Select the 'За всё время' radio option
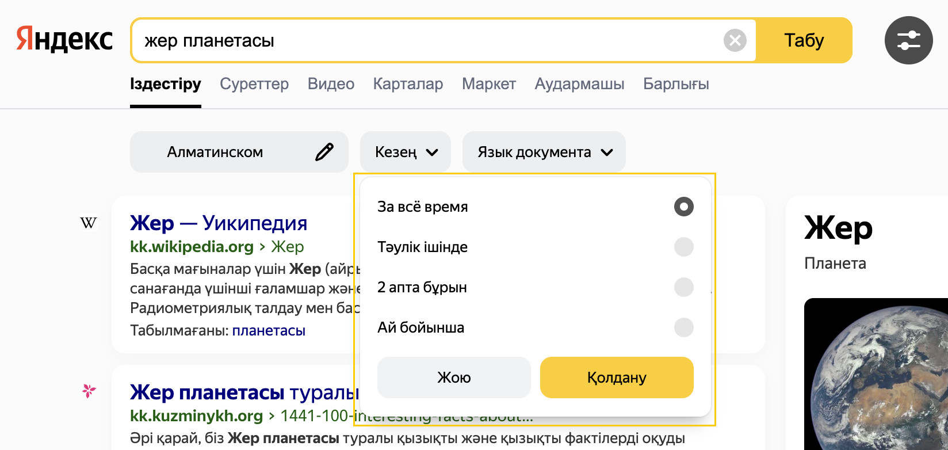The width and height of the screenshot is (948, 450). click(x=683, y=207)
